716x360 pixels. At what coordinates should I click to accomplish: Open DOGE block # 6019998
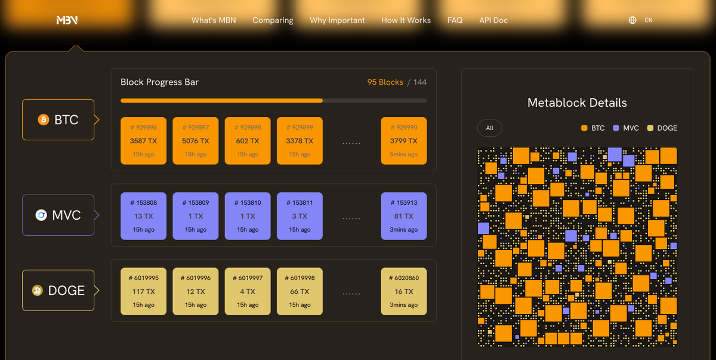(x=300, y=291)
